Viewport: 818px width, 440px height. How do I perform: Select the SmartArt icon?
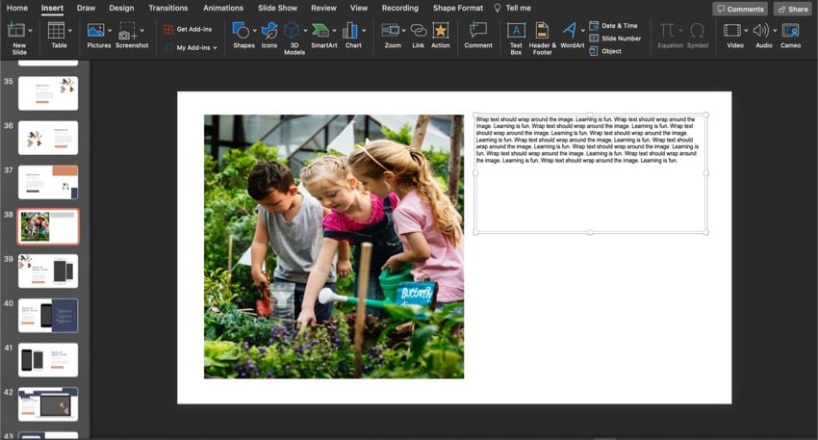320,31
